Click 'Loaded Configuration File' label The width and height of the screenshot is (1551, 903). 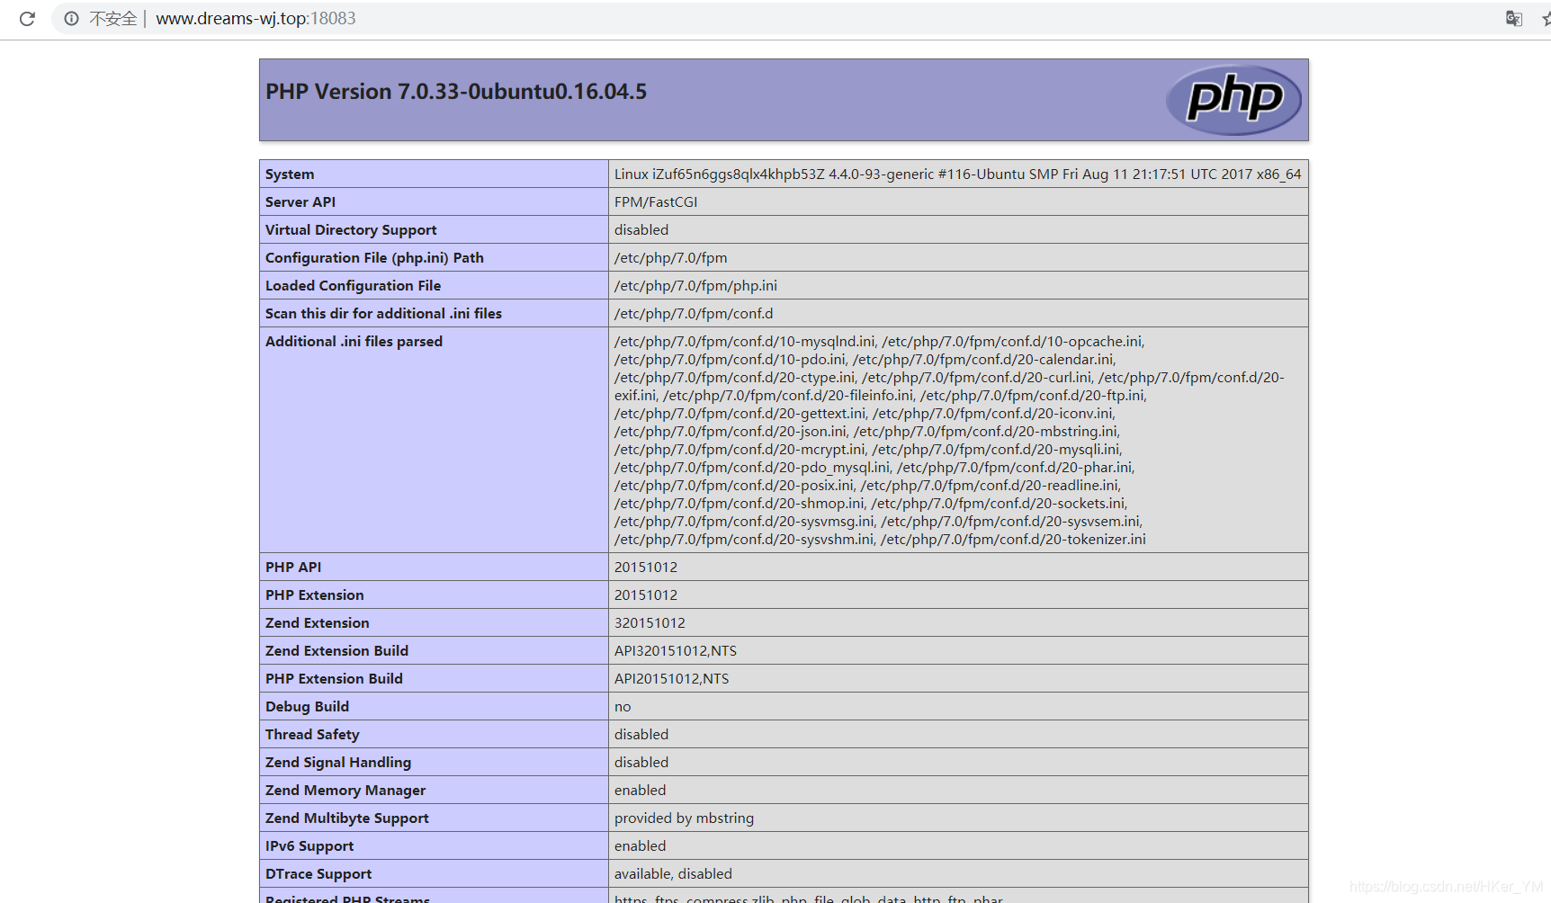pos(353,286)
